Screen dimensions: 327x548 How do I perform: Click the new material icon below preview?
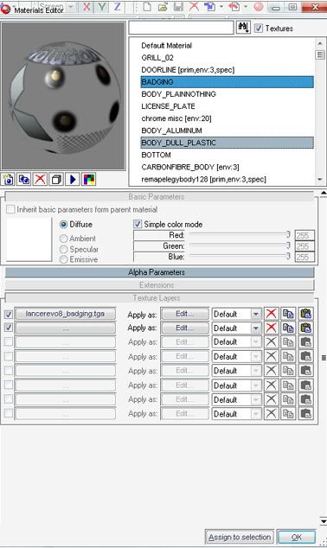coord(8,180)
